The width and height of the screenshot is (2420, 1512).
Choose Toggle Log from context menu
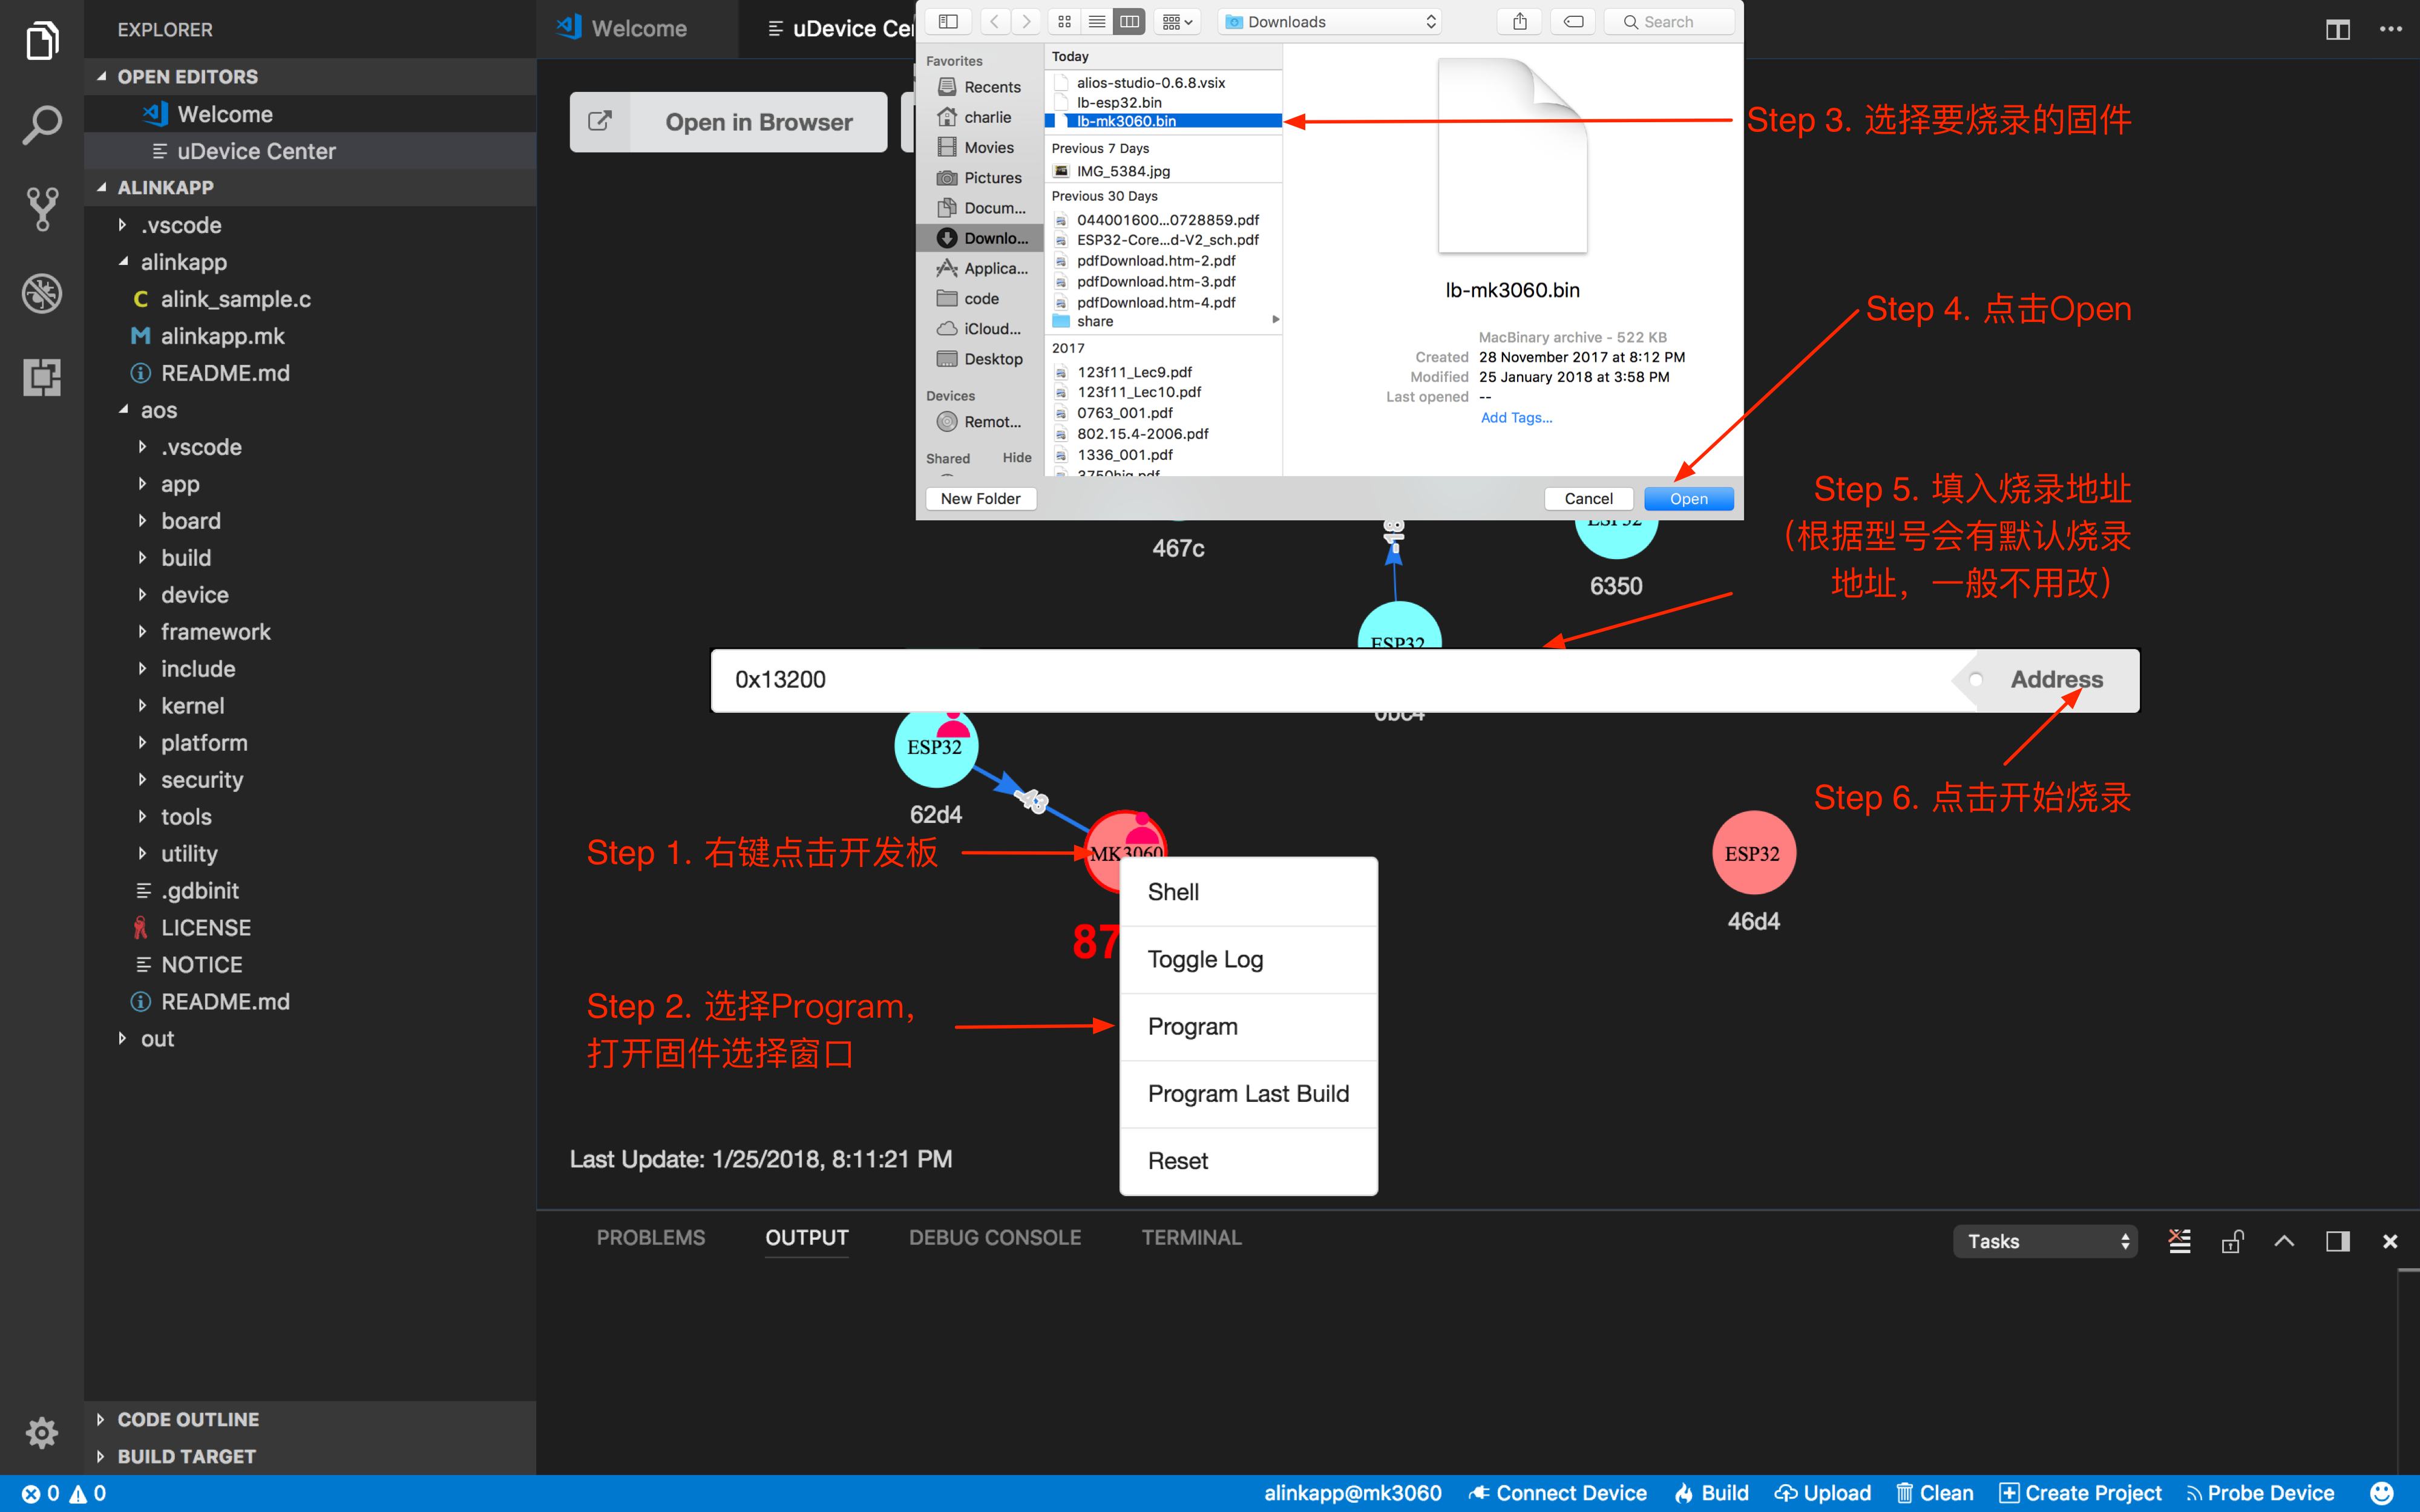(1248, 959)
